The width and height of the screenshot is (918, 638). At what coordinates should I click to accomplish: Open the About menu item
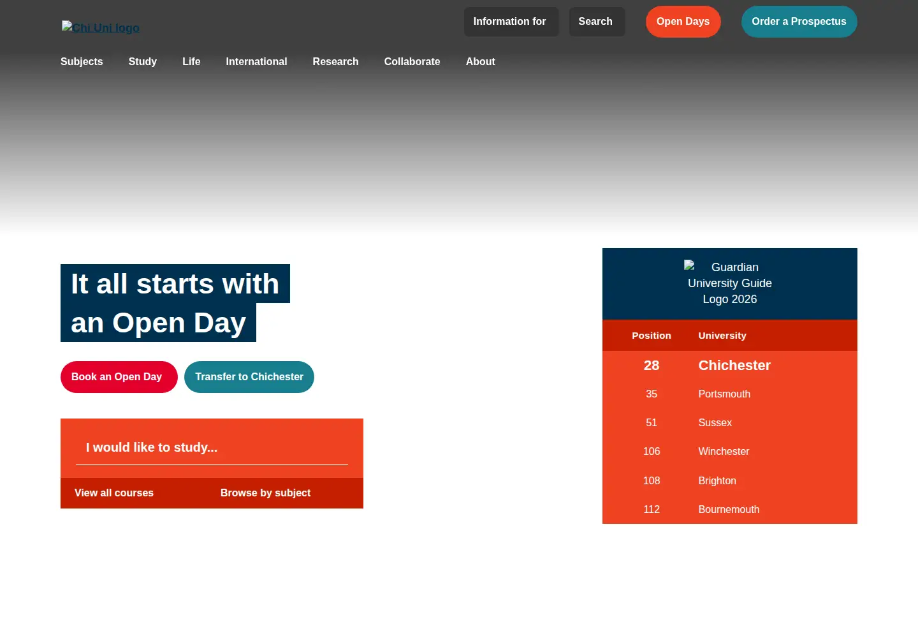click(x=480, y=62)
